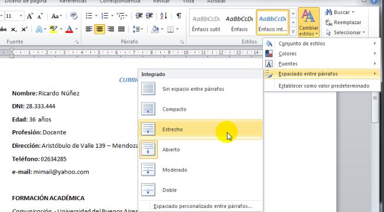Click the Fuentes letter A icon

pyautogui.click(x=269, y=64)
